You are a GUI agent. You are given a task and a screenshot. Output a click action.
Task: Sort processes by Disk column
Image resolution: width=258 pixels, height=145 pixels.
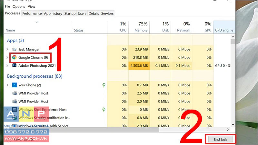tap(160, 27)
